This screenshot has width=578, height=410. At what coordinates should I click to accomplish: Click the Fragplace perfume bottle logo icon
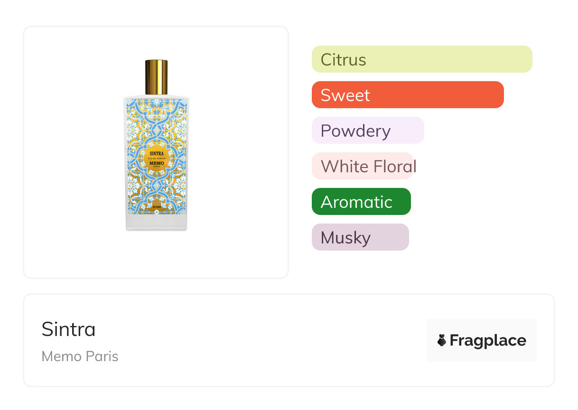click(x=442, y=340)
